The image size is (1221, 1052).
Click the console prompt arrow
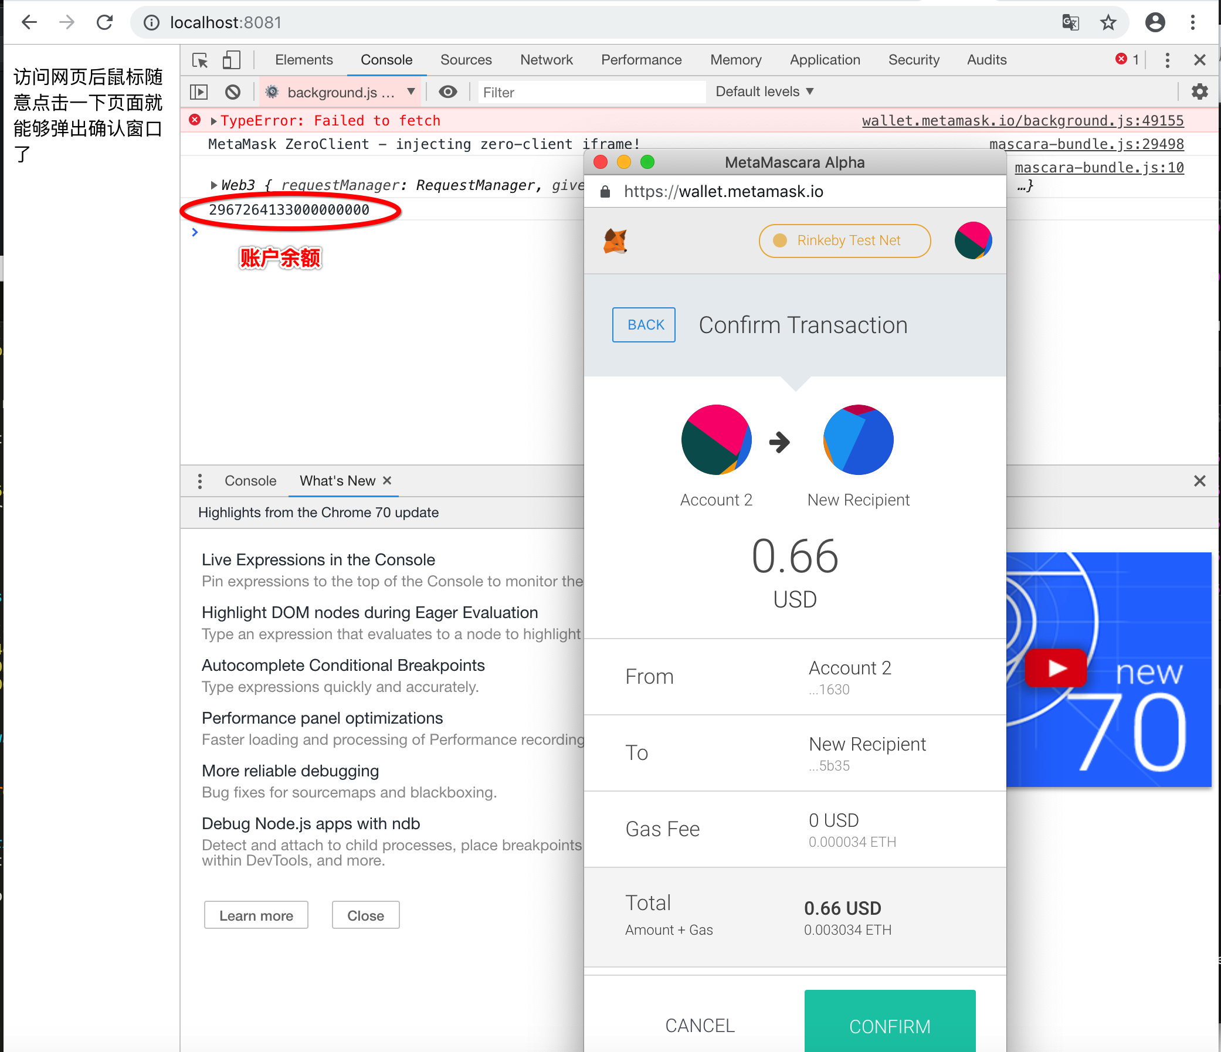click(x=195, y=232)
